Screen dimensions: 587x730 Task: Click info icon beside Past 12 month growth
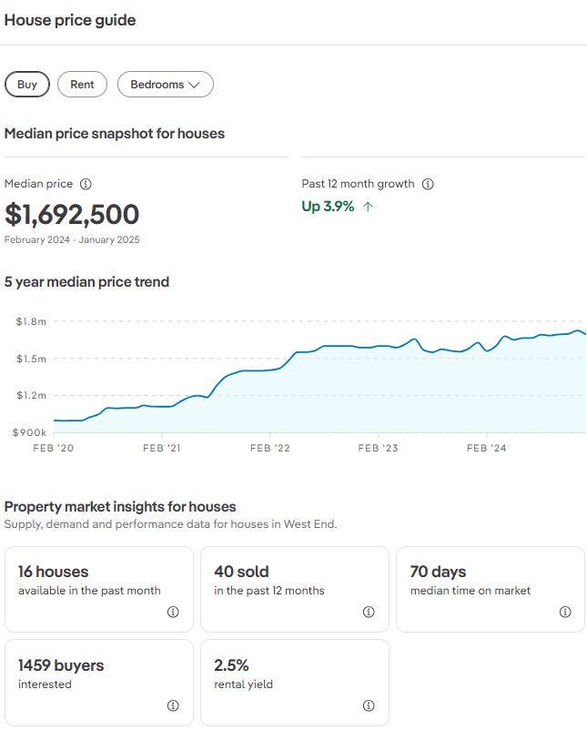428,184
